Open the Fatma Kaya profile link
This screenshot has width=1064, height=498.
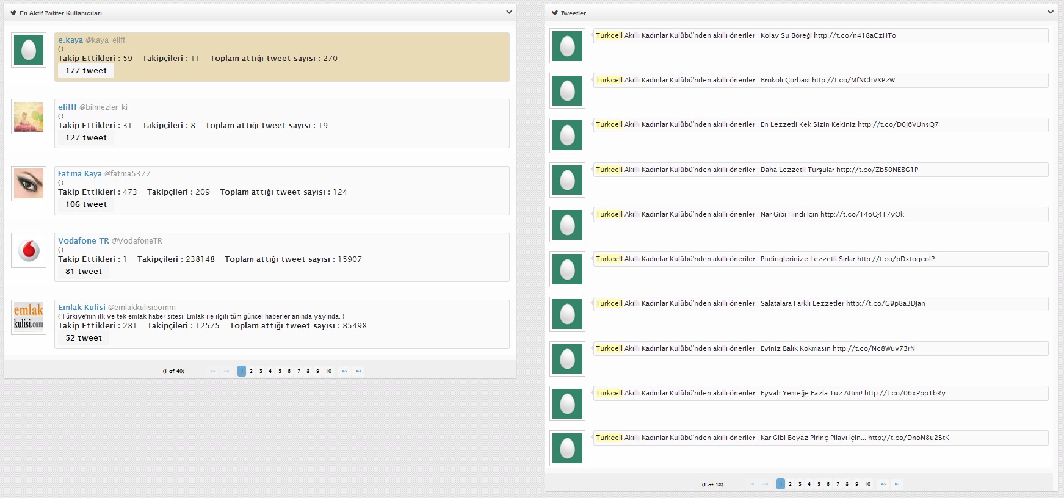[x=80, y=174]
